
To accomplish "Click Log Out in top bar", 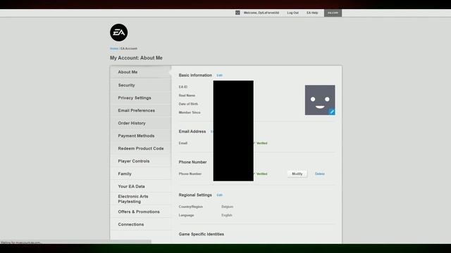I will point(292,13).
